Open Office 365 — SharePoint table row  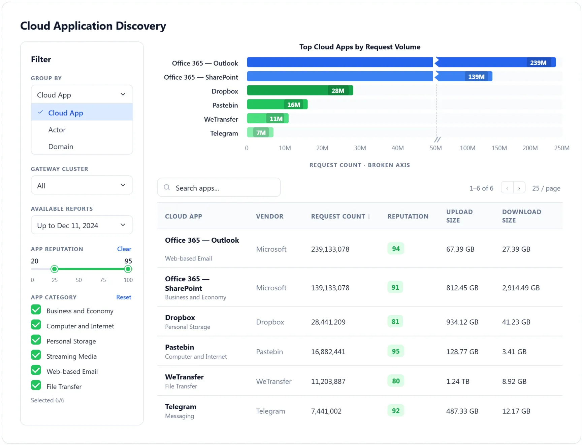click(360, 287)
